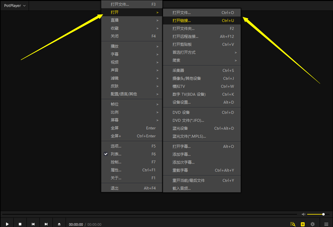Click the Stop playback button

tap(20, 224)
